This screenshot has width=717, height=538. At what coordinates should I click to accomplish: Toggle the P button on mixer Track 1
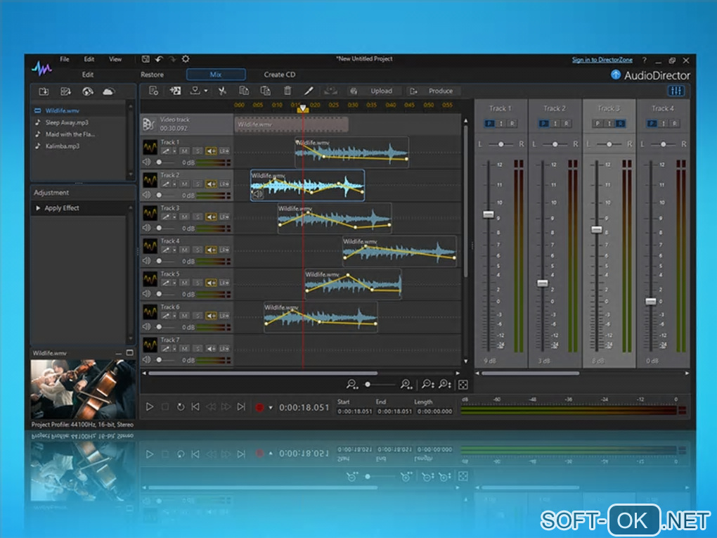pyautogui.click(x=489, y=124)
